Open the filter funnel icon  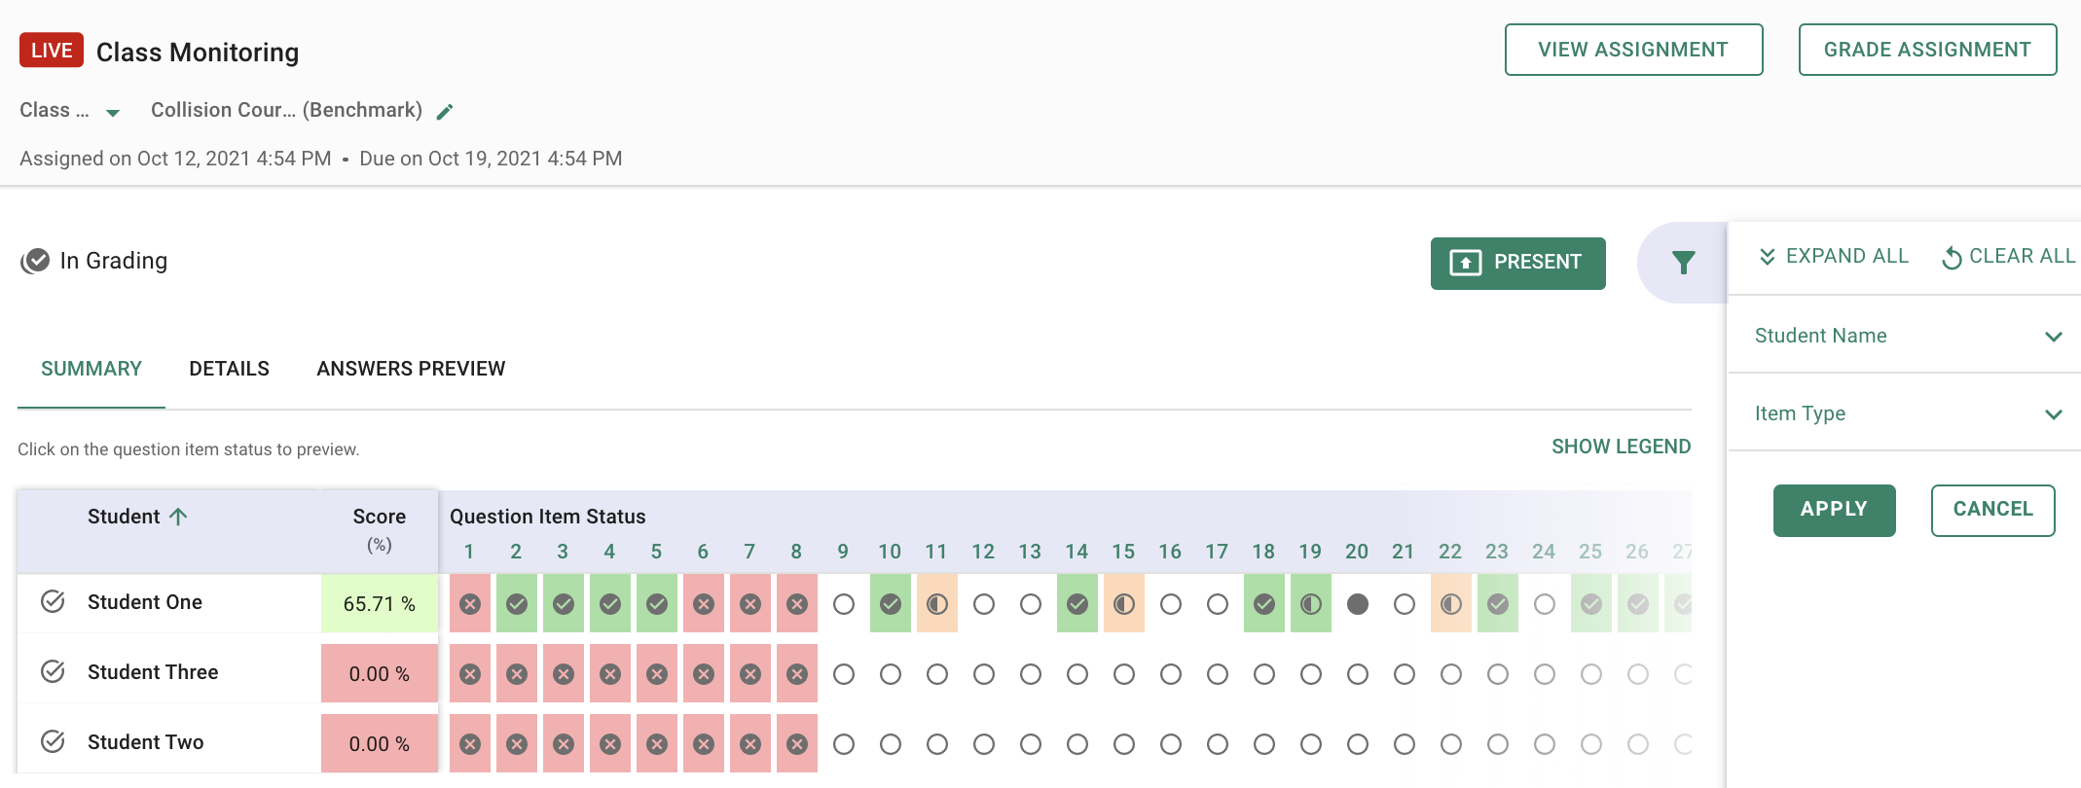pyautogui.click(x=1683, y=263)
